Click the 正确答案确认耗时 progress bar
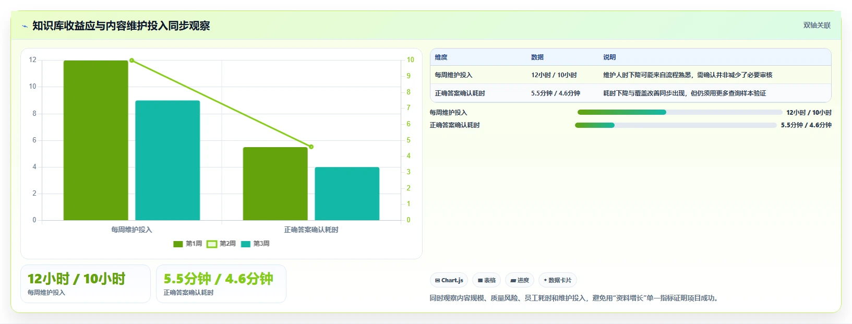 pyautogui.click(x=676, y=125)
